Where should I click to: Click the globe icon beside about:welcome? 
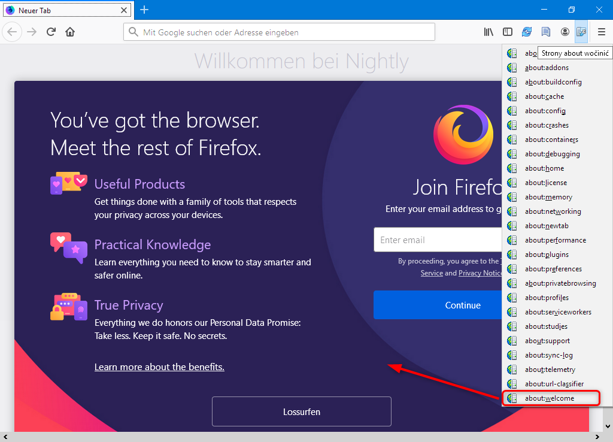pos(512,398)
